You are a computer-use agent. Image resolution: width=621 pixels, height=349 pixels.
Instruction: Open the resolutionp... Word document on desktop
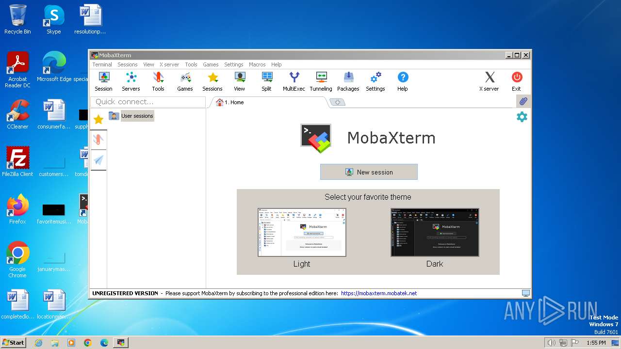[90, 20]
